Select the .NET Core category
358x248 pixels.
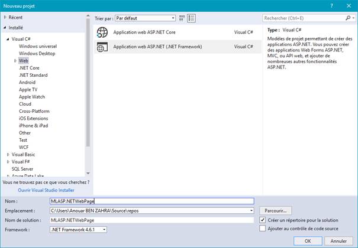click(29, 68)
